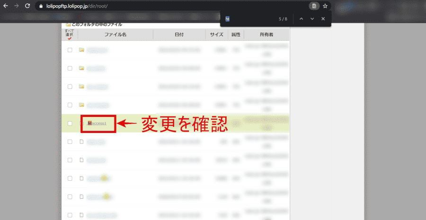Sort by the ファイル名 column header
Image resolution: width=426 pixels, height=220 pixels.
point(115,35)
